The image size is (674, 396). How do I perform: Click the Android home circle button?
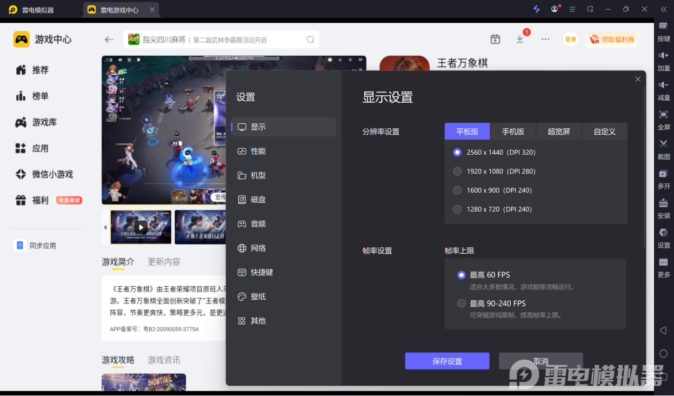click(663, 353)
